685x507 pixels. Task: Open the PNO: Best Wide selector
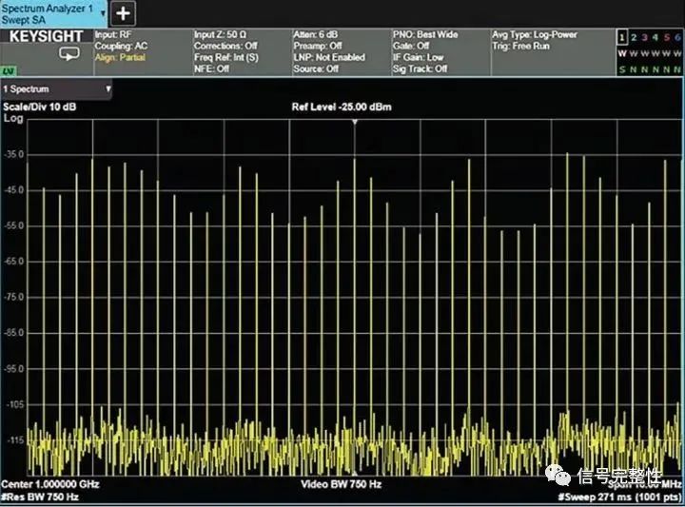[425, 34]
